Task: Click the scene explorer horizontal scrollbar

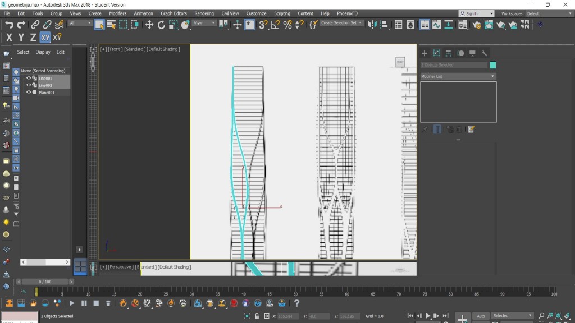Action: coord(45,262)
